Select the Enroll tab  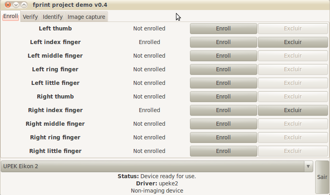coord(11,16)
